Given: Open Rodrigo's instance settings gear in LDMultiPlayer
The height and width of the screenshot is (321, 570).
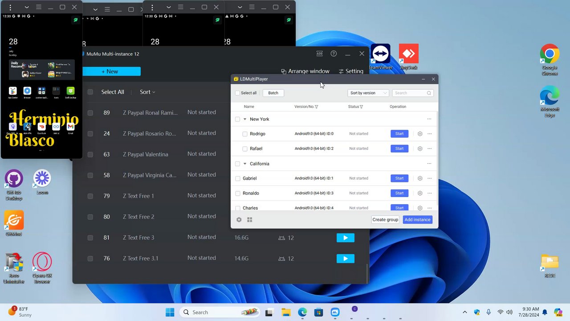Looking at the screenshot, I should tap(420, 134).
